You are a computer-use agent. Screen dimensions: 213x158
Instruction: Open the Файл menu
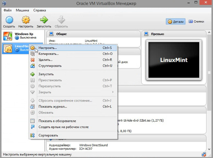(x=8, y=10)
